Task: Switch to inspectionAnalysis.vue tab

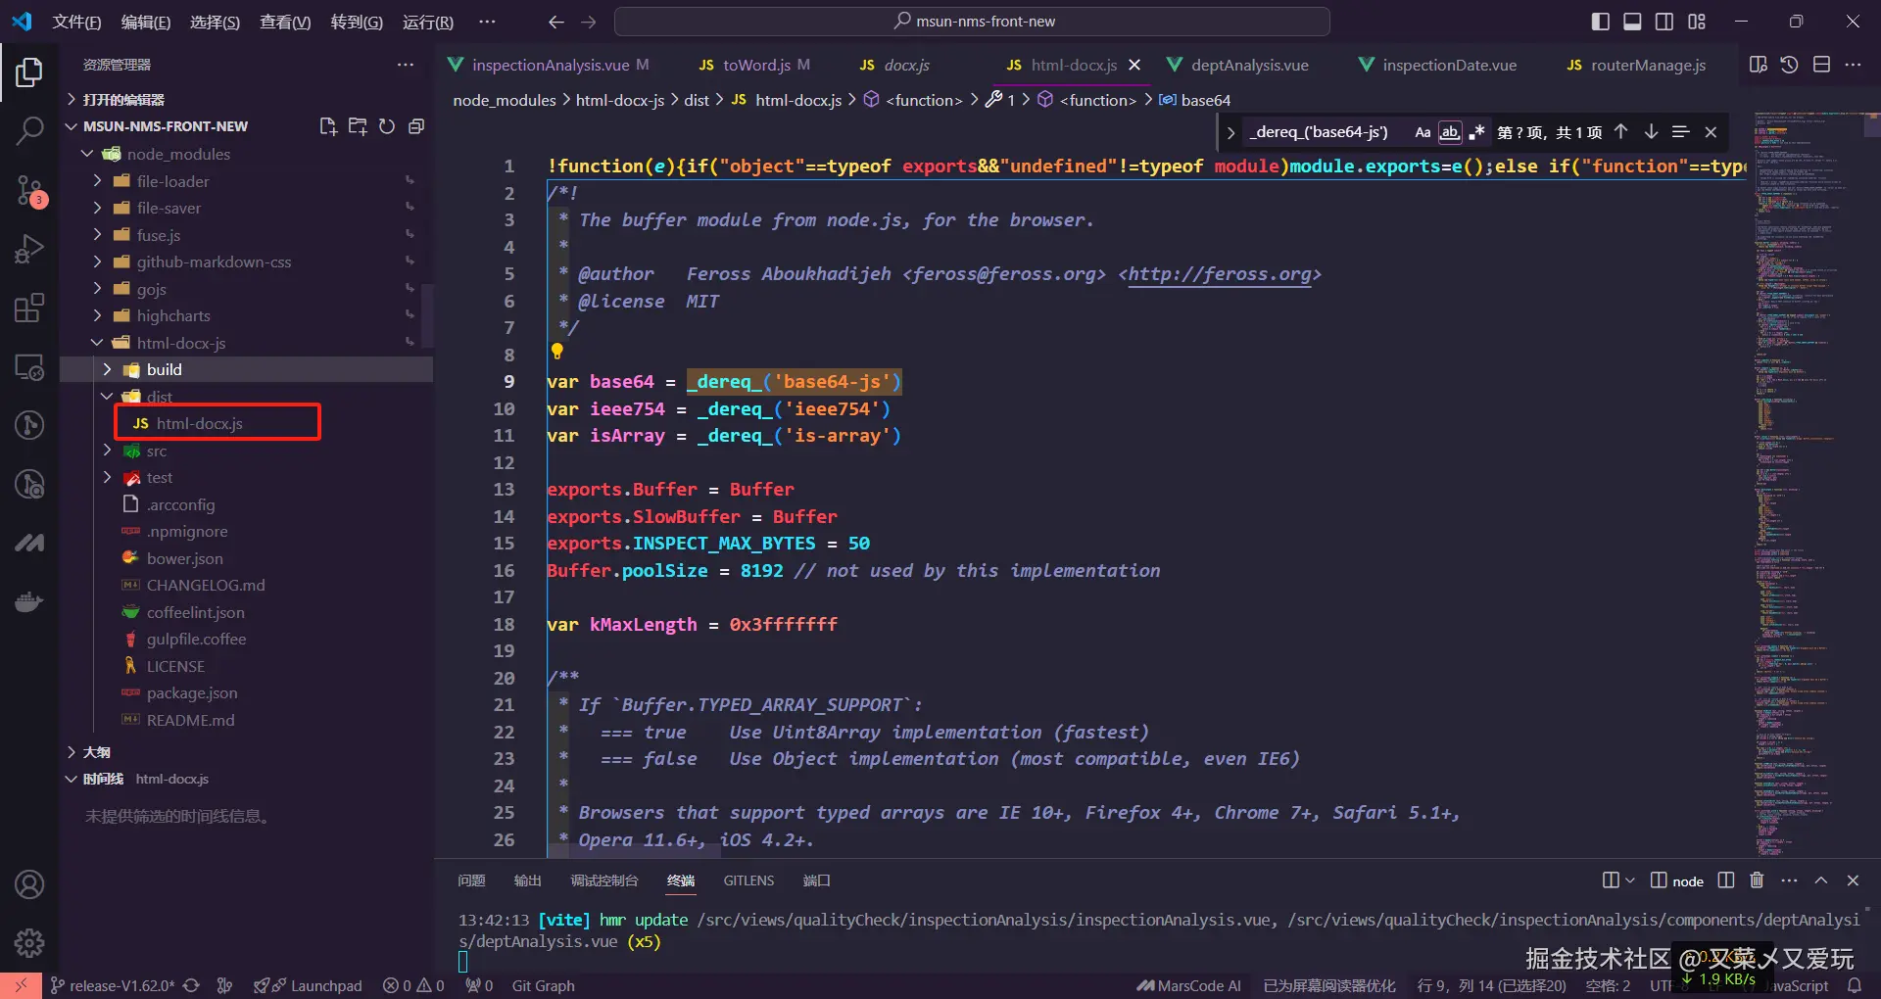Action: pos(549,65)
